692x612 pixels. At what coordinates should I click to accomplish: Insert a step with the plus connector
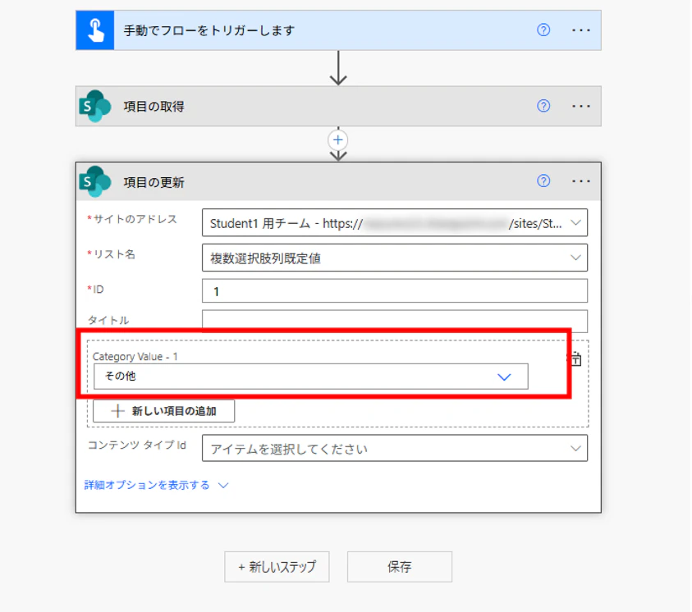pyautogui.click(x=338, y=140)
